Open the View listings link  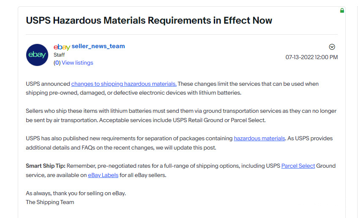[x=77, y=63]
